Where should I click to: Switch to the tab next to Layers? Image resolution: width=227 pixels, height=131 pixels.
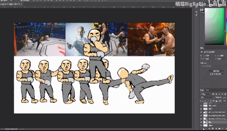[x=207, y=90]
